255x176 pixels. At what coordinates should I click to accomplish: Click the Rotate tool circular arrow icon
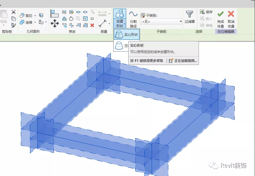71,19
